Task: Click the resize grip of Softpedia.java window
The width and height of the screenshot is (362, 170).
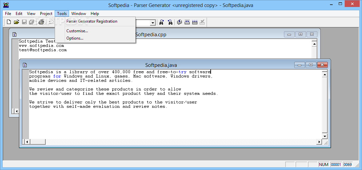Action: [326, 142]
